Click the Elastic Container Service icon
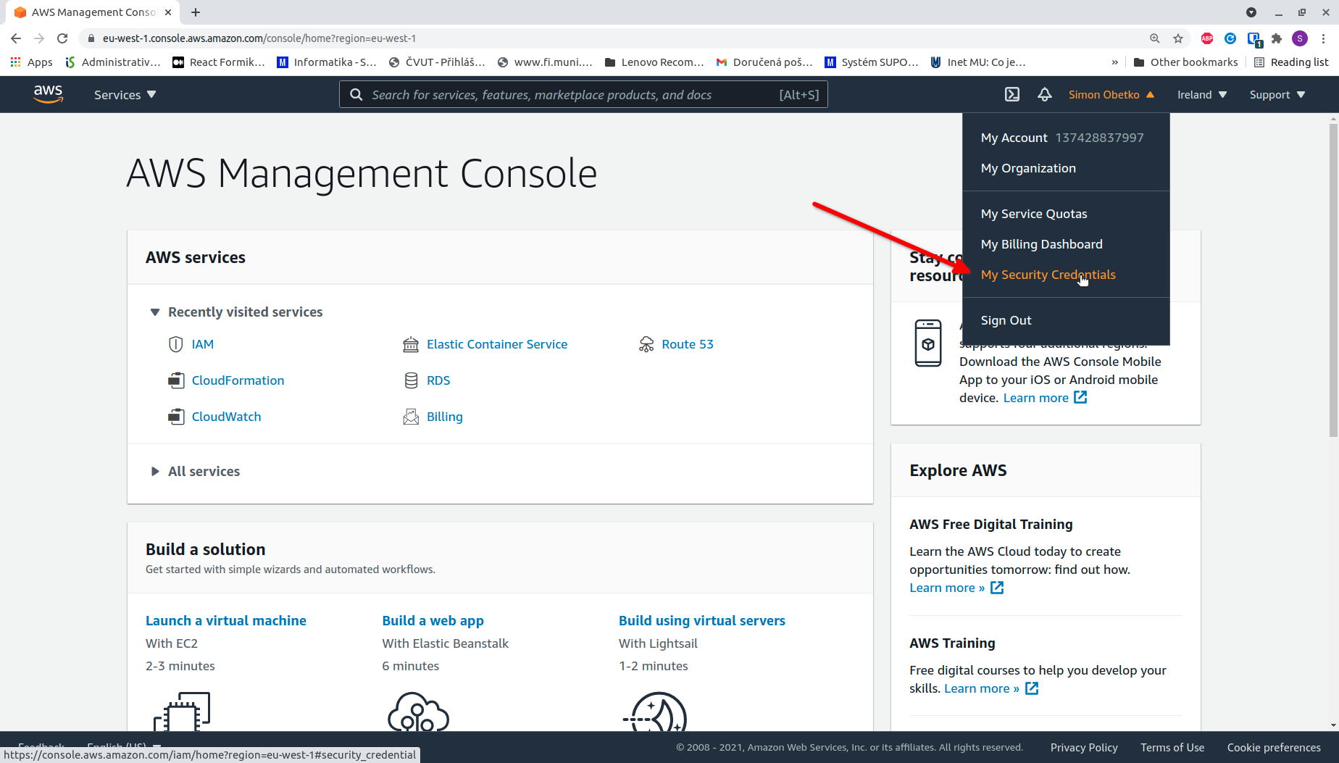The height and width of the screenshot is (763, 1339). (x=411, y=344)
